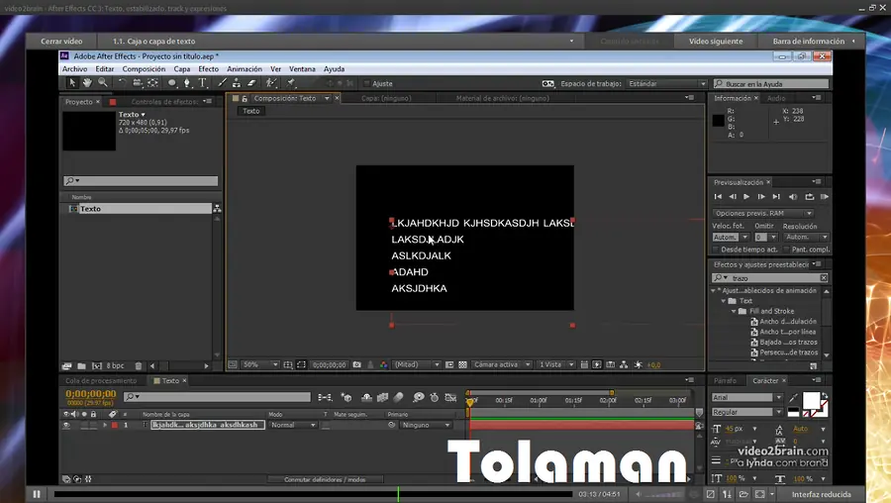Play the preview in Previsualización panel

point(746,197)
